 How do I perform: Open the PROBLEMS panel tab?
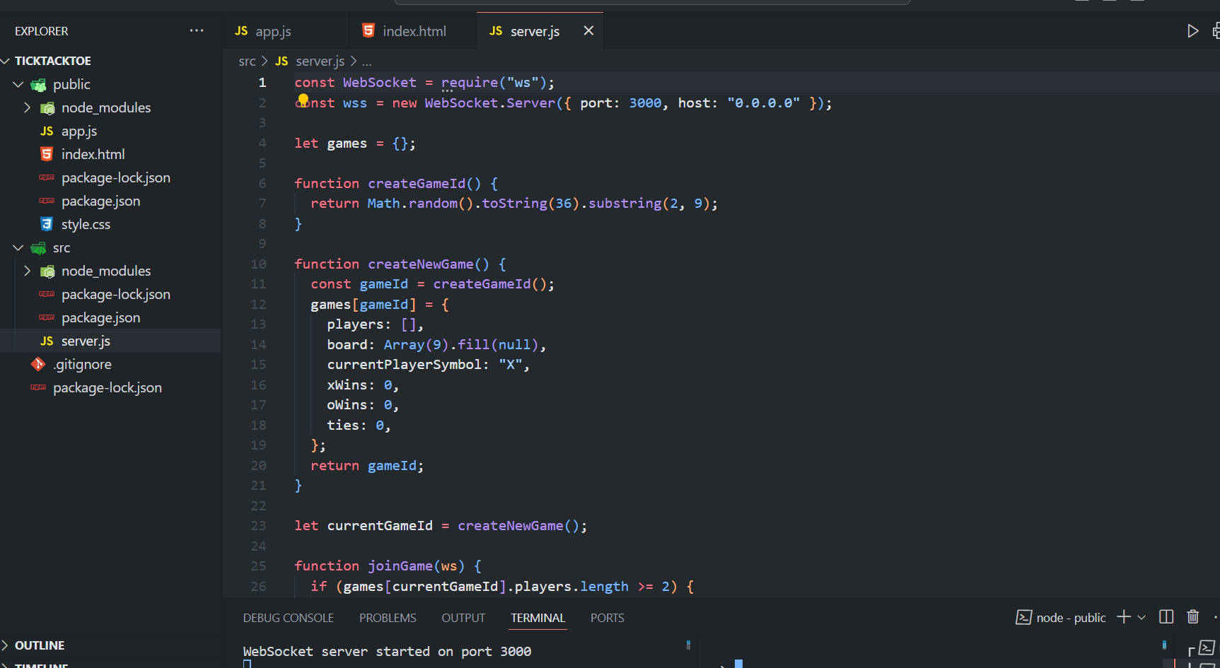[x=388, y=618]
